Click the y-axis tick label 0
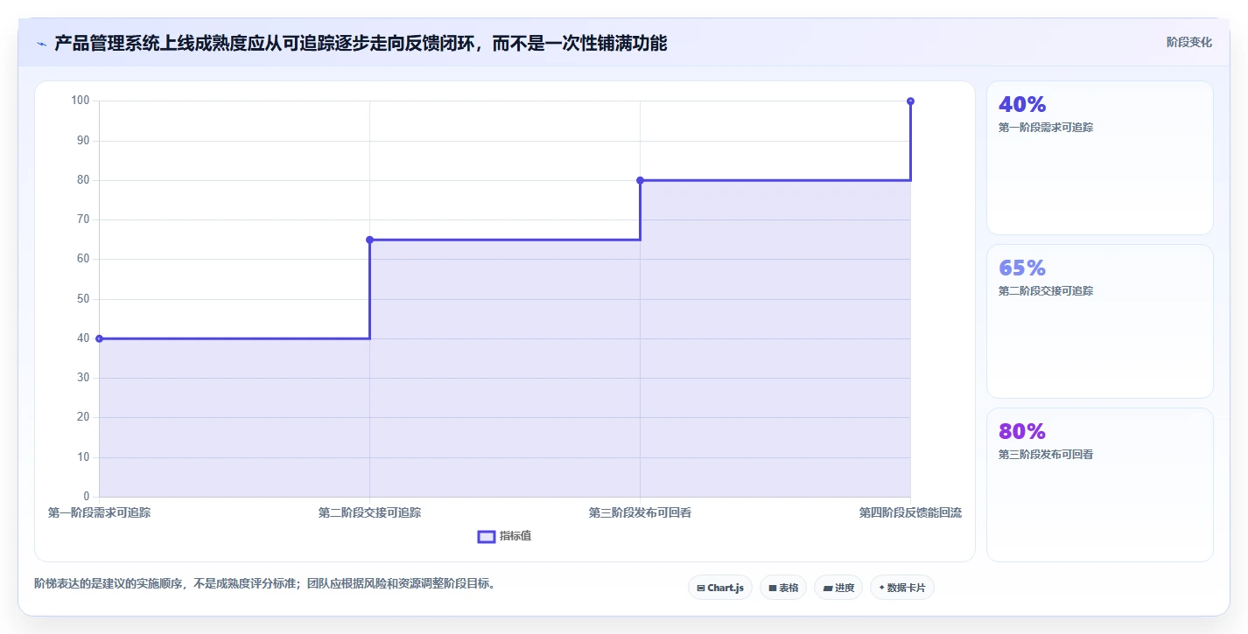The height and width of the screenshot is (634, 1248). [x=87, y=497]
